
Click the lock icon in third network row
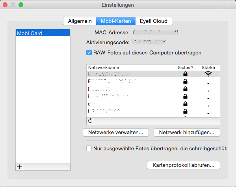[x=185, y=89]
